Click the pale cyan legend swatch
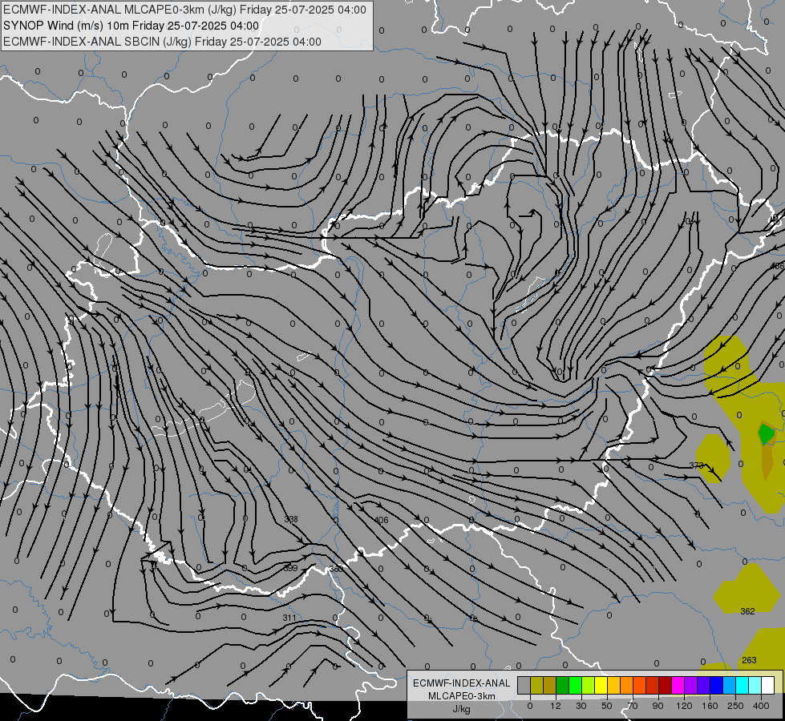 (755, 686)
